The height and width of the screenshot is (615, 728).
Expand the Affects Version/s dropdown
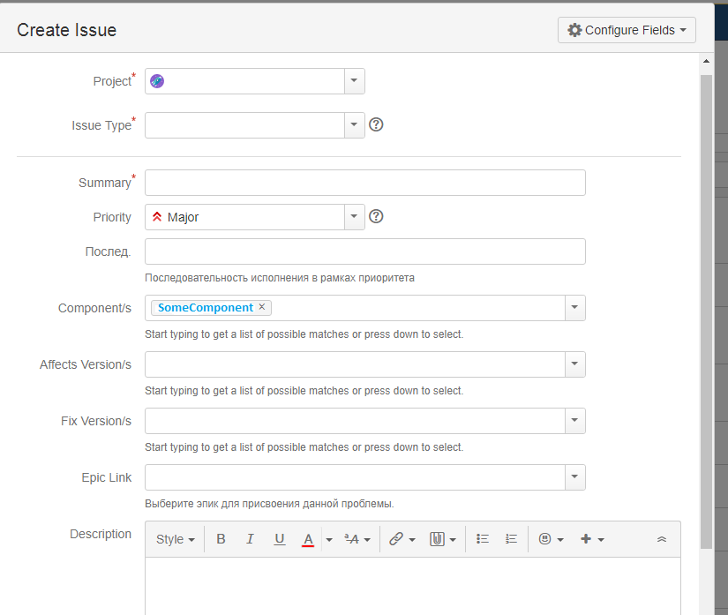(x=574, y=364)
